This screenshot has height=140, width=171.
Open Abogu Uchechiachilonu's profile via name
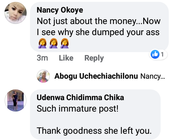(96, 76)
